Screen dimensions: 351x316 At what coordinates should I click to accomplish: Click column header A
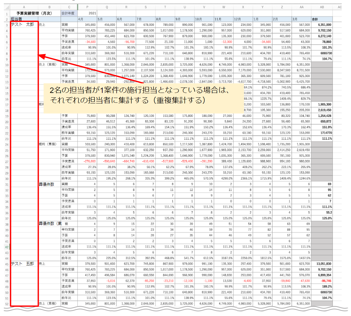click(24, 7)
